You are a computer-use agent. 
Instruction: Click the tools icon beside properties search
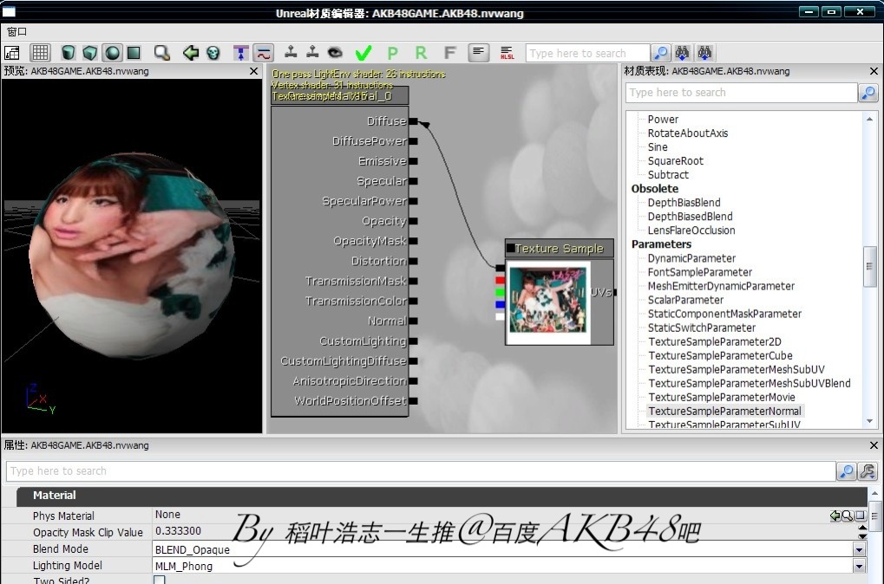pos(868,470)
